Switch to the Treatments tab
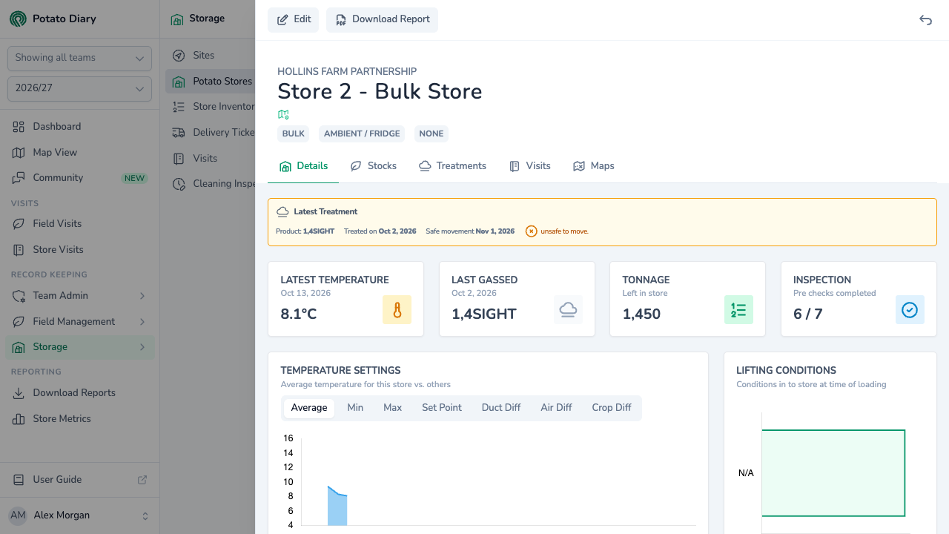The image size is (949, 534). tap(452, 166)
